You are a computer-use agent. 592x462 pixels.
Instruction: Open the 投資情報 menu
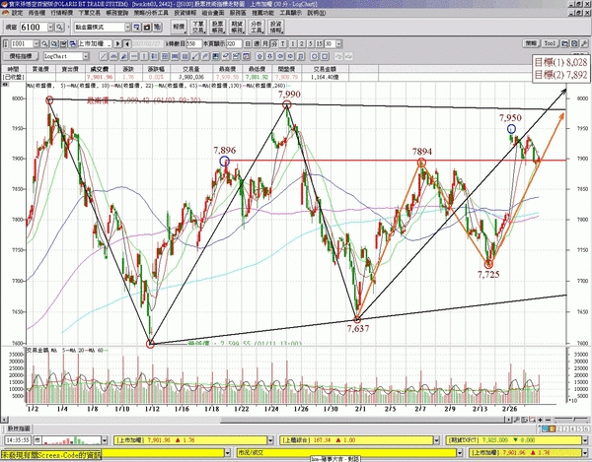coord(185,13)
